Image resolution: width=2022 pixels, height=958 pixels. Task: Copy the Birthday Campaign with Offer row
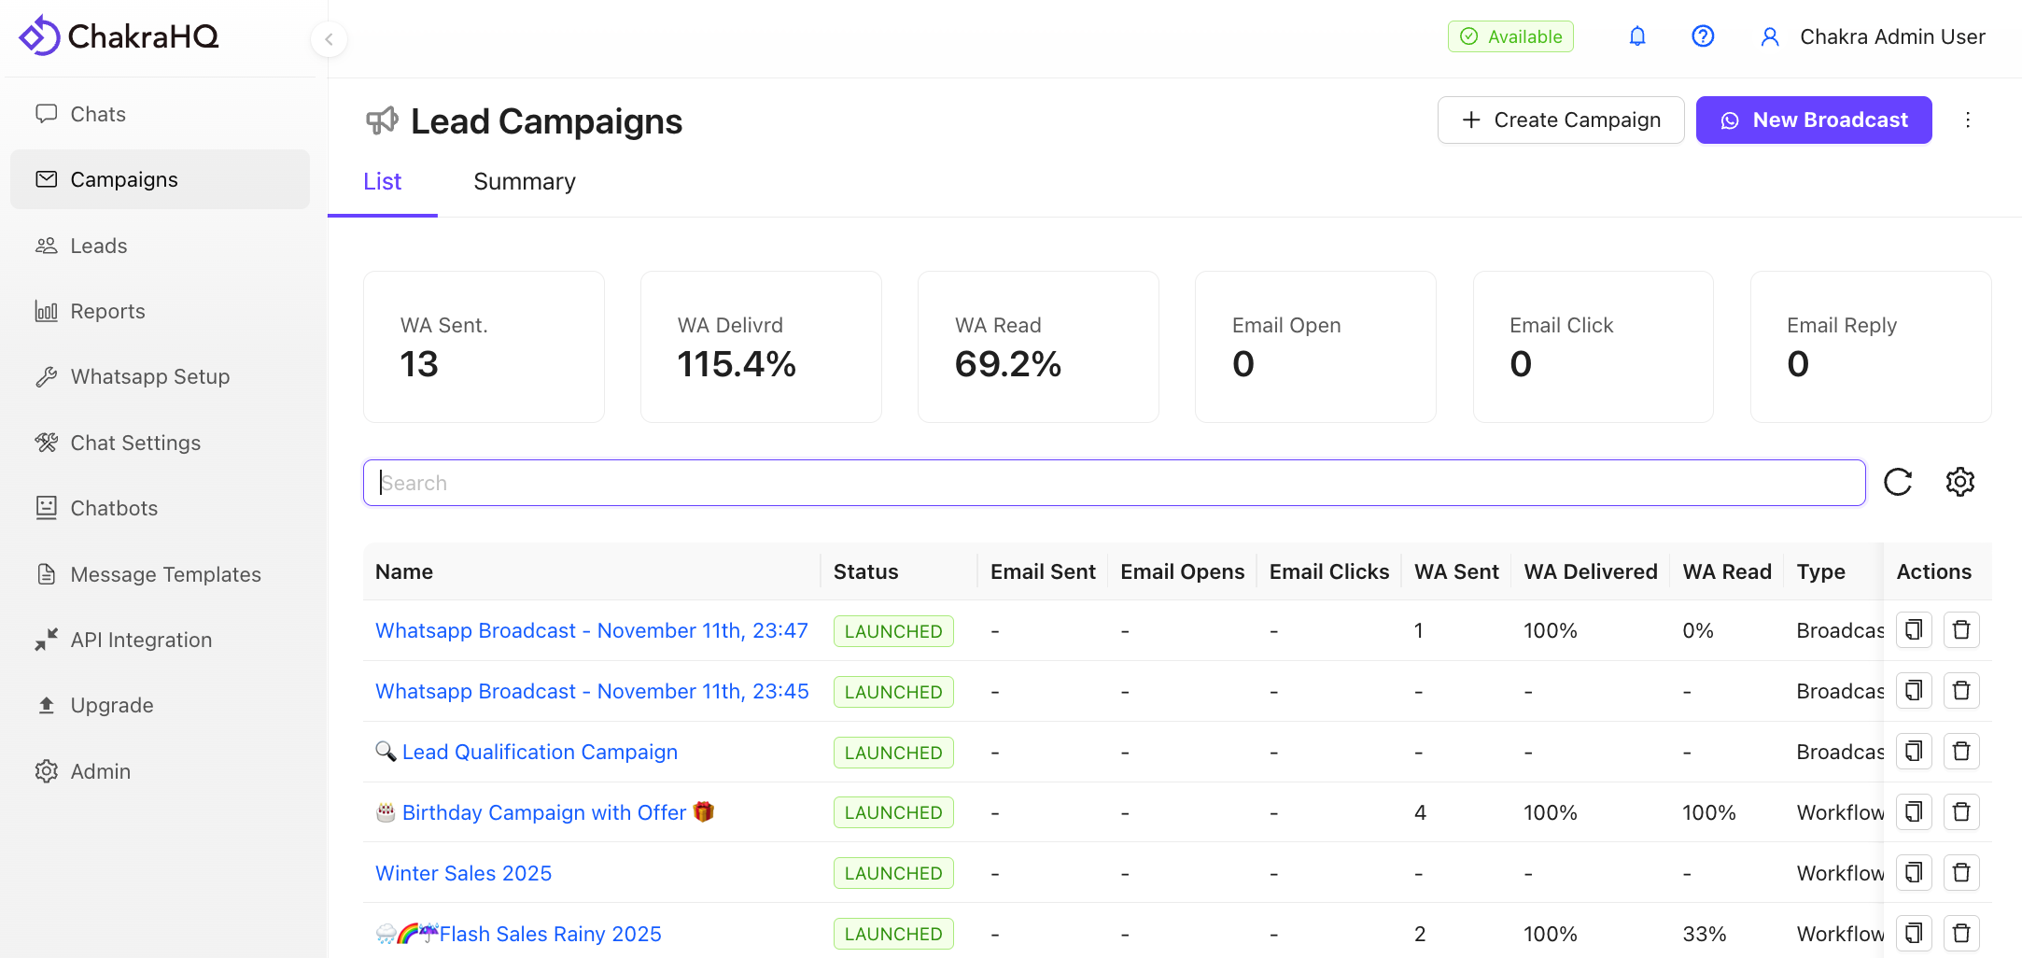(1914, 811)
